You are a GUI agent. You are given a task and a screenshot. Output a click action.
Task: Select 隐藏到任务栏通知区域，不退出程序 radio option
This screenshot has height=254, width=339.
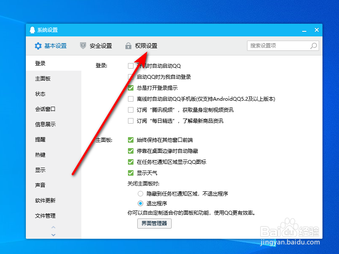click(x=141, y=194)
